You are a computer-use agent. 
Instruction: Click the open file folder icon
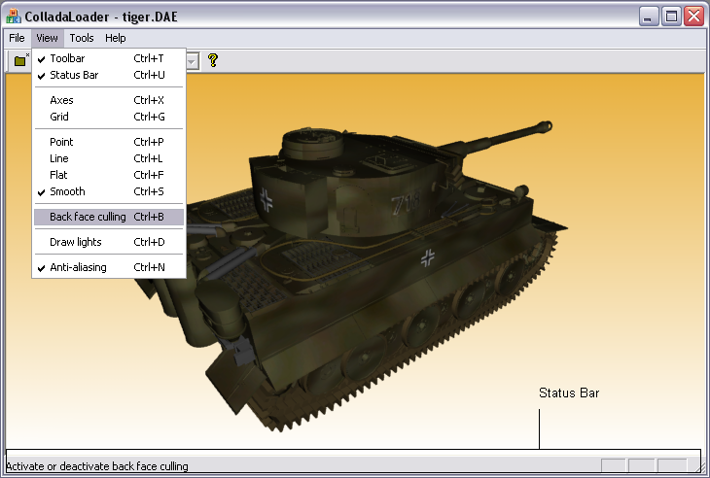point(20,60)
